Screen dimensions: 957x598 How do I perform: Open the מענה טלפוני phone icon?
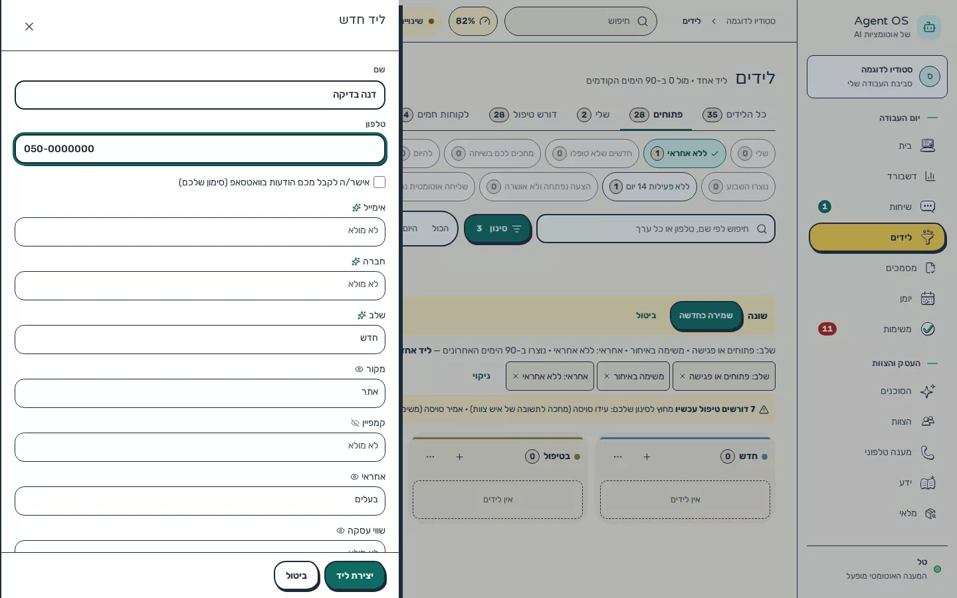[928, 452]
